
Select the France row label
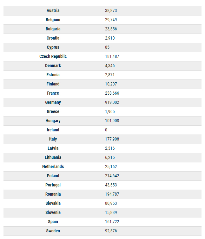pos(53,93)
